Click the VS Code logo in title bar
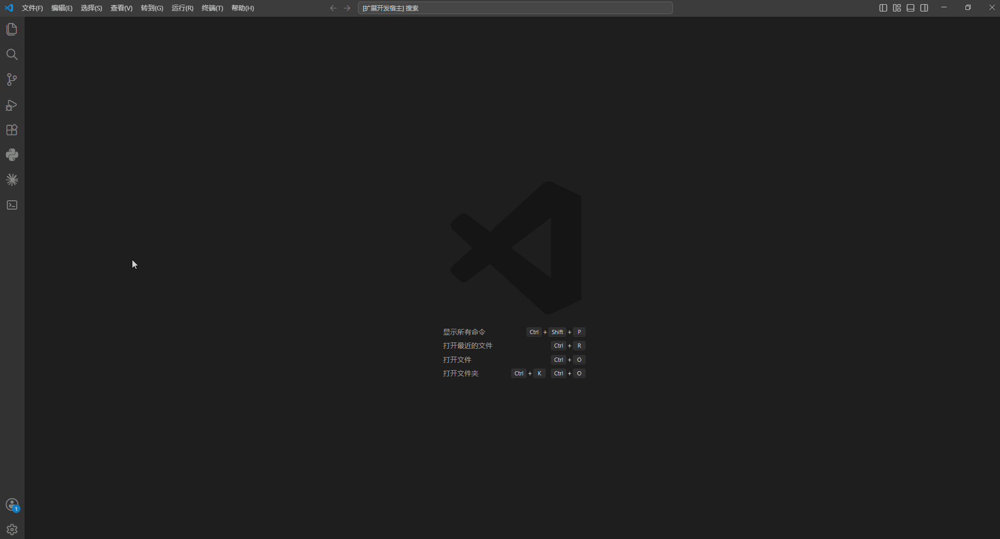The width and height of the screenshot is (1000, 539). click(x=9, y=8)
